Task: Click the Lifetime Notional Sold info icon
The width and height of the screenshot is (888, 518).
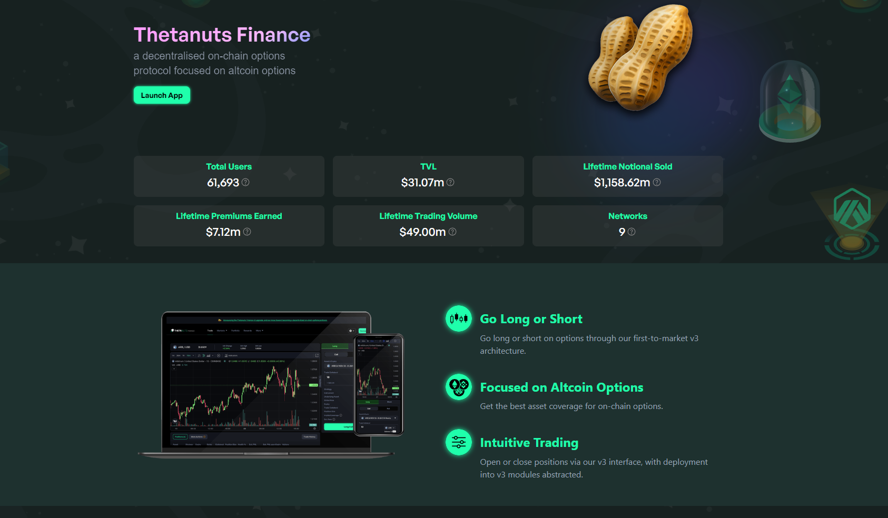Action: [x=657, y=182]
